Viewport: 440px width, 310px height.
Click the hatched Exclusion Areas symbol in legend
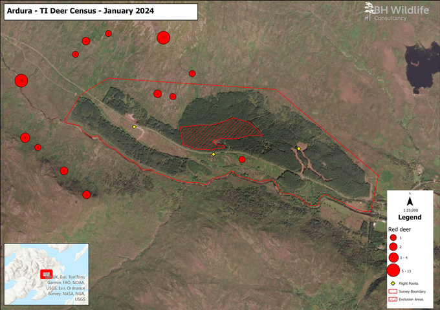point(393,300)
